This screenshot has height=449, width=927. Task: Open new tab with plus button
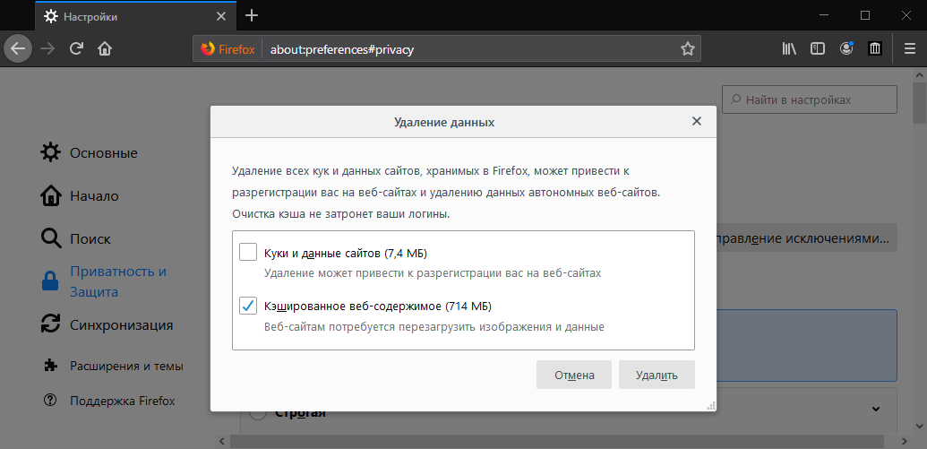click(x=252, y=16)
